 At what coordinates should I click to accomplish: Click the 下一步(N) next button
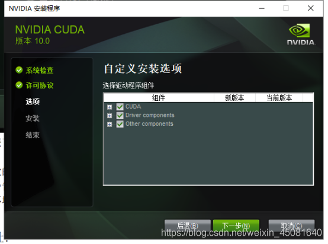(x=236, y=226)
